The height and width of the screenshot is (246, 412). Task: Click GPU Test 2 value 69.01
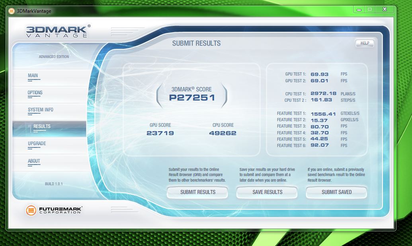pyautogui.click(x=320, y=81)
